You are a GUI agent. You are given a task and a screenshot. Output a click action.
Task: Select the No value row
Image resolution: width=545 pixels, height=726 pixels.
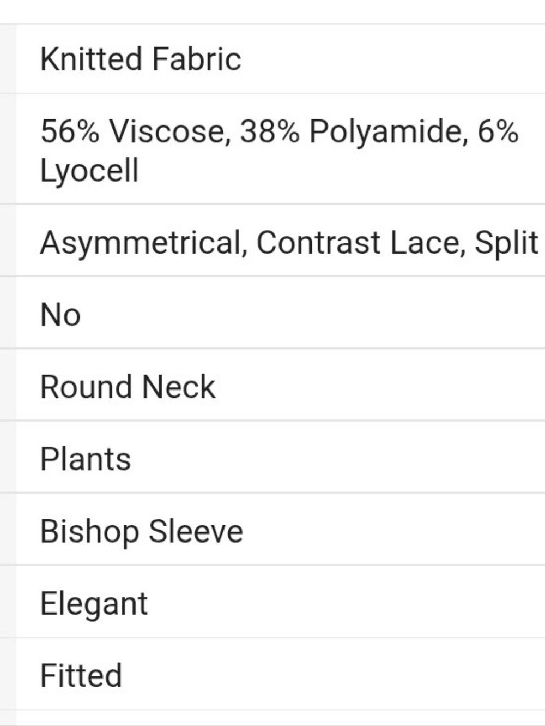point(281,314)
